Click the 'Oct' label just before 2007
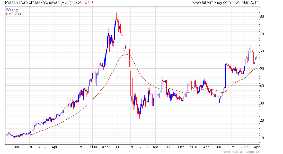Image resolution: width=283 pixels, height=154 pixels. [x=29, y=147]
